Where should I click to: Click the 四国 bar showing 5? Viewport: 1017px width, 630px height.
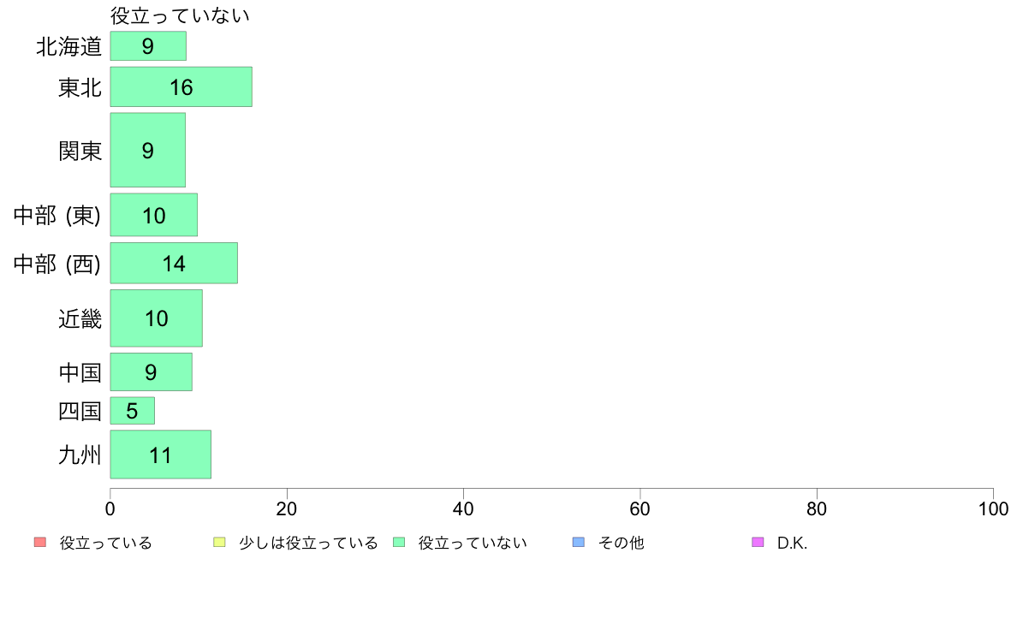pos(133,411)
